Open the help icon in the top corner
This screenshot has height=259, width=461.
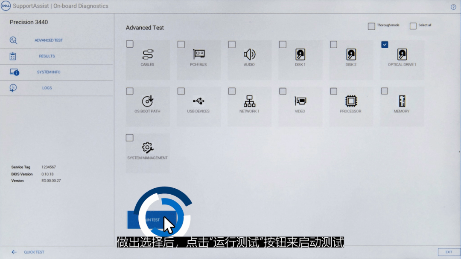(453, 7)
